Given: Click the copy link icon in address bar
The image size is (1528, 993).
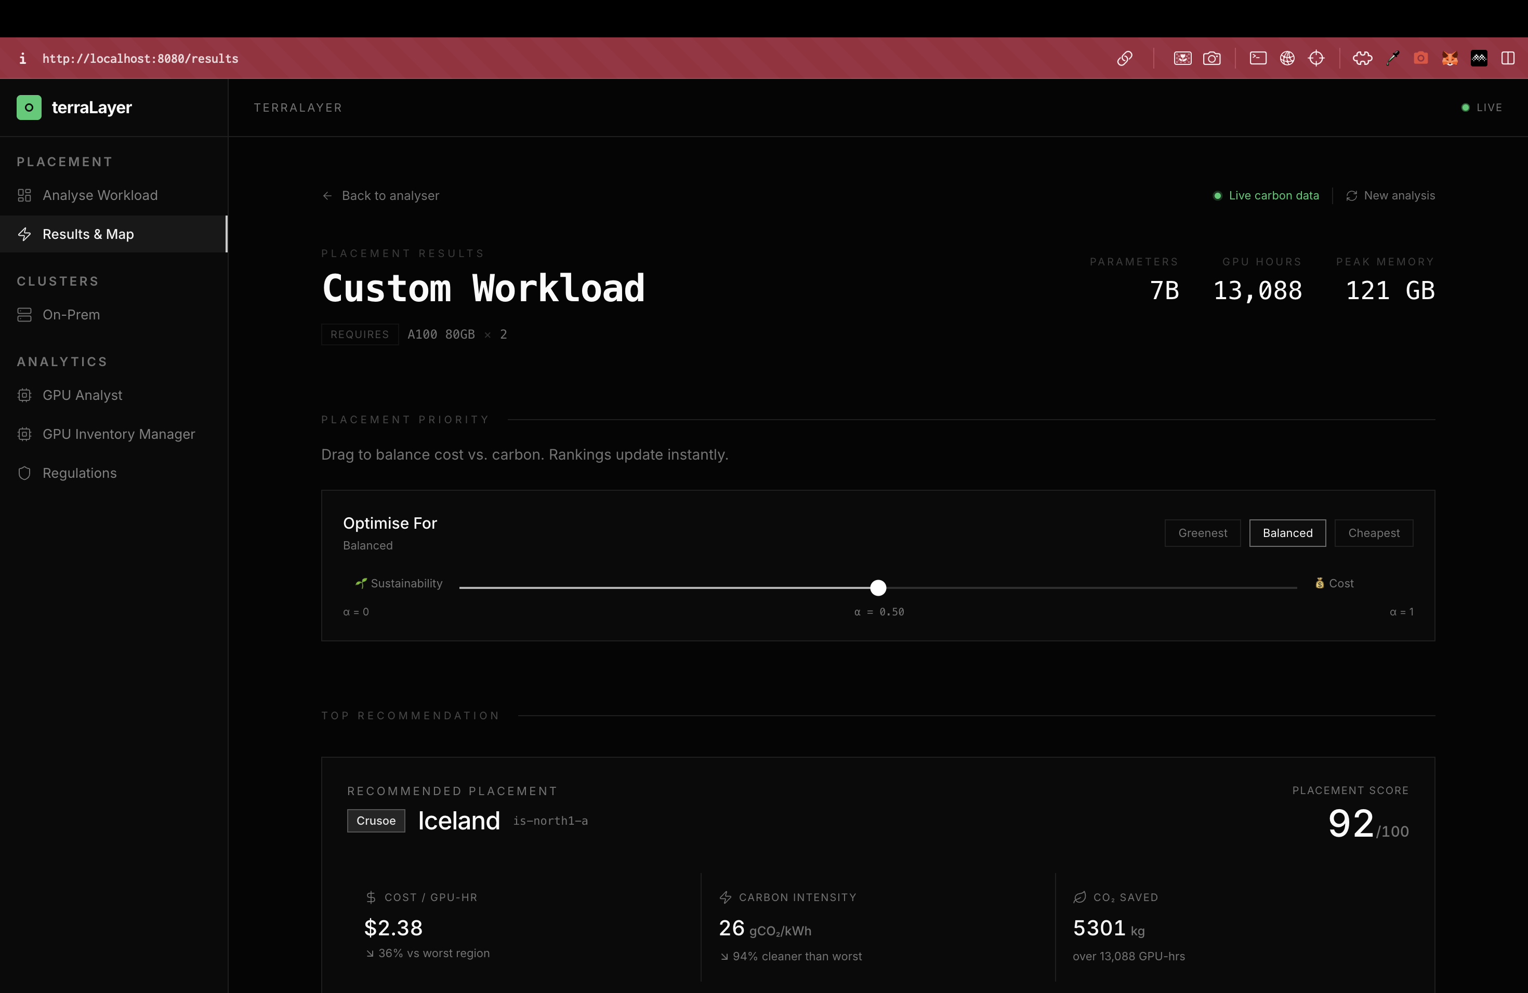Looking at the screenshot, I should tap(1124, 58).
